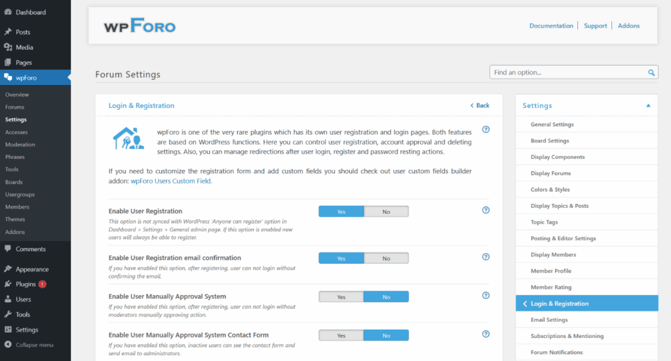
Task: Open Member Rating settings
Action: pyautogui.click(x=550, y=287)
